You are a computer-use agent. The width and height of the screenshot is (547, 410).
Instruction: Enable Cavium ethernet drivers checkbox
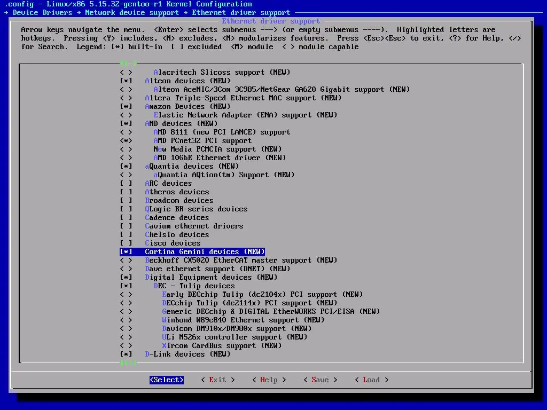(x=126, y=226)
